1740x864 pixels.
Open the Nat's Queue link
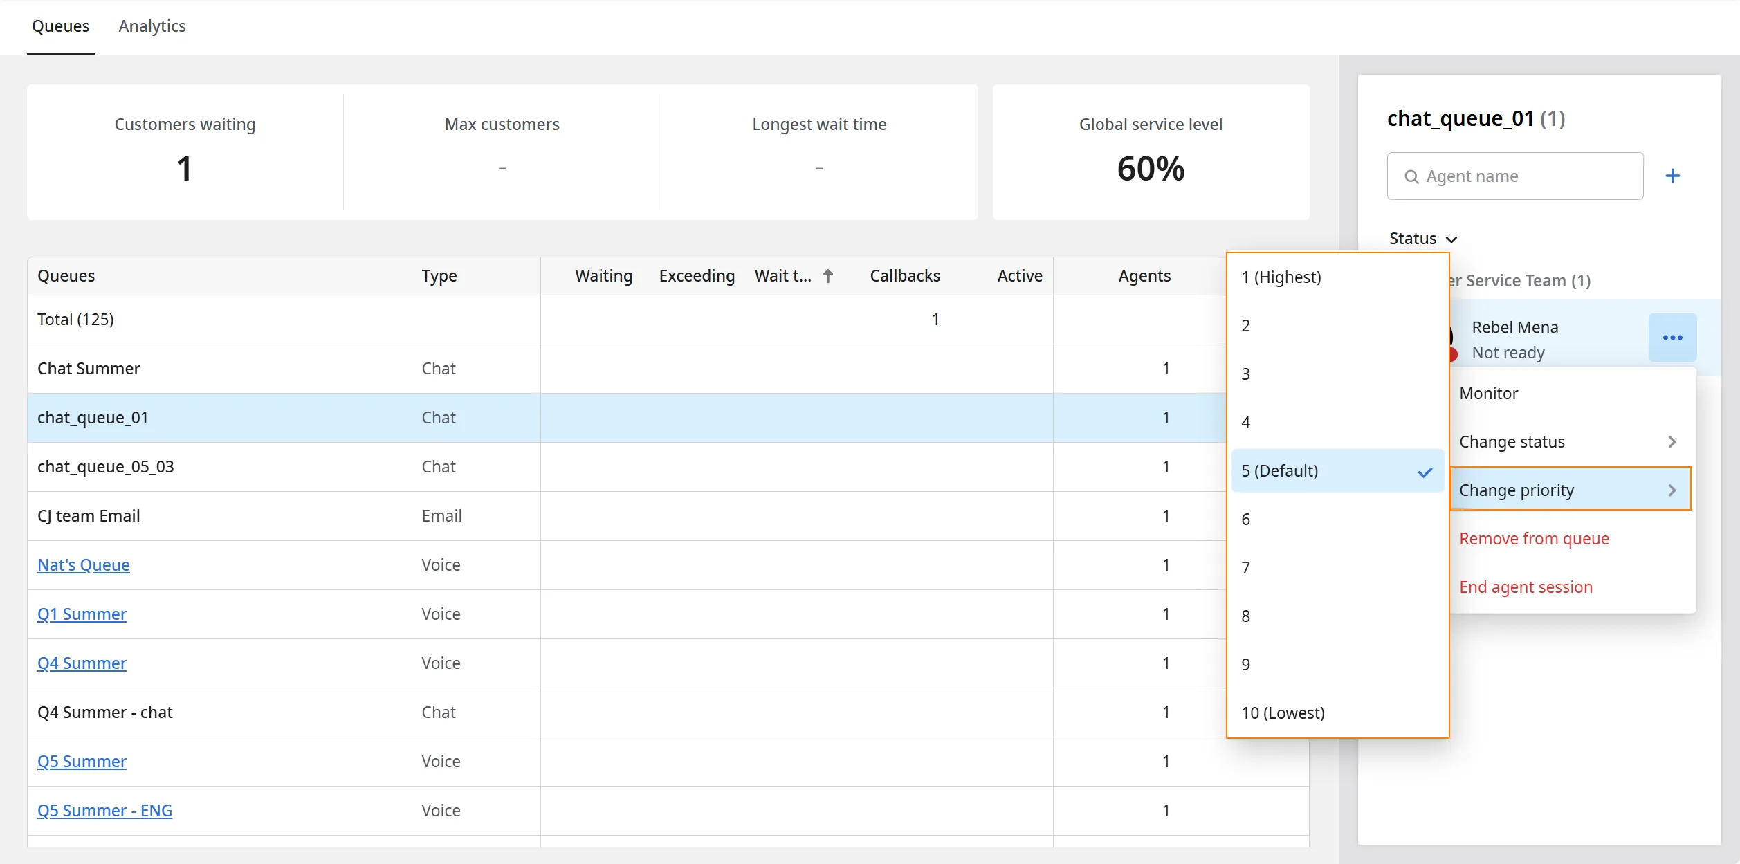pos(84,564)
